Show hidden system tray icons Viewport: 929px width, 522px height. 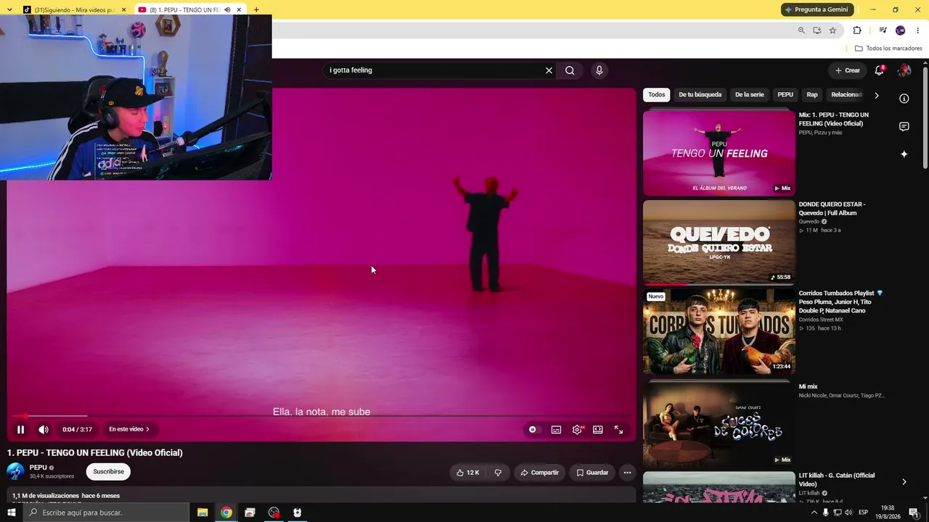(x=814, y=513)
